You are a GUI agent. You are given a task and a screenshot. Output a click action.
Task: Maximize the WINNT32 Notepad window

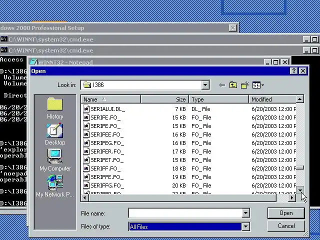pos(275,62)
